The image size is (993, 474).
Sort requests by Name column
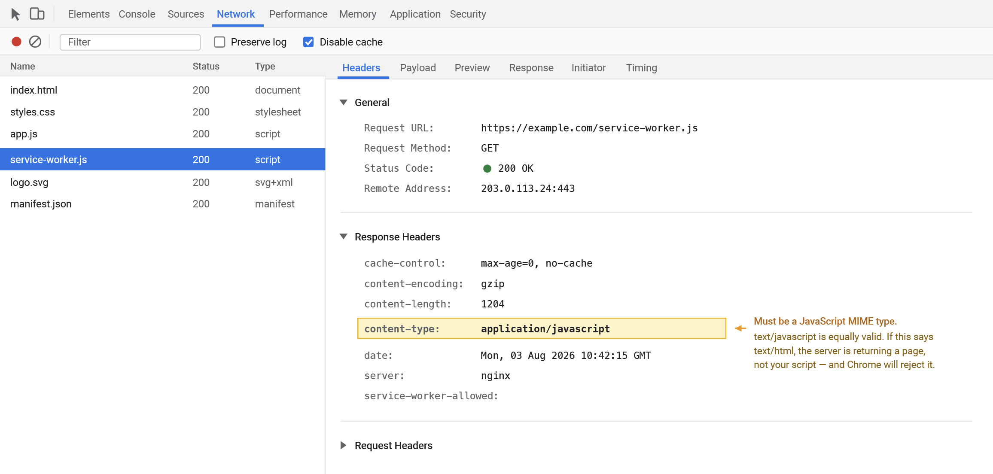(x=23, y=66)
